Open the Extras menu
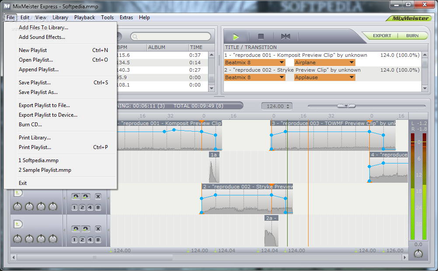438x271 pixels. click(x=126, y=17)
